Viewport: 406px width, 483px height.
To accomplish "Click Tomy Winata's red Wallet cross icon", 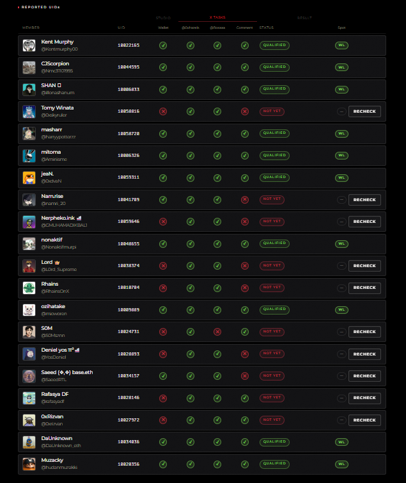I will (x=163, y=111).
